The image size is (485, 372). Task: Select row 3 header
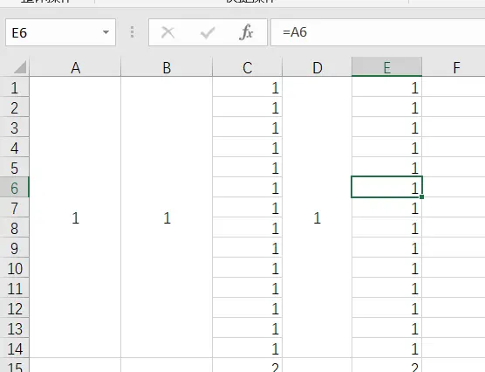click(x=15, y=127)
